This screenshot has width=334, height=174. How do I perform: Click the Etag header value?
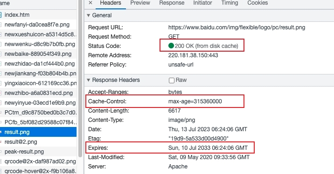198,139
